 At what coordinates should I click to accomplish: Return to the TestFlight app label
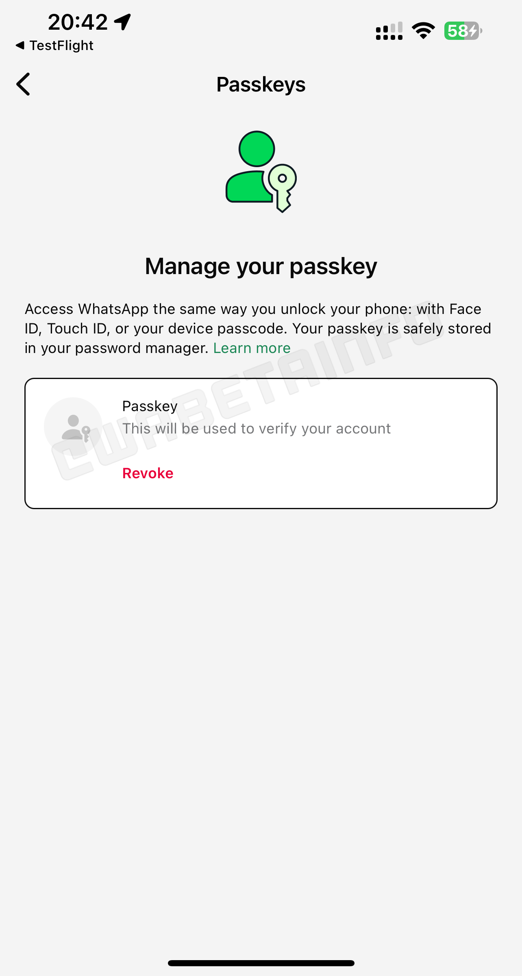pos(61,46)
